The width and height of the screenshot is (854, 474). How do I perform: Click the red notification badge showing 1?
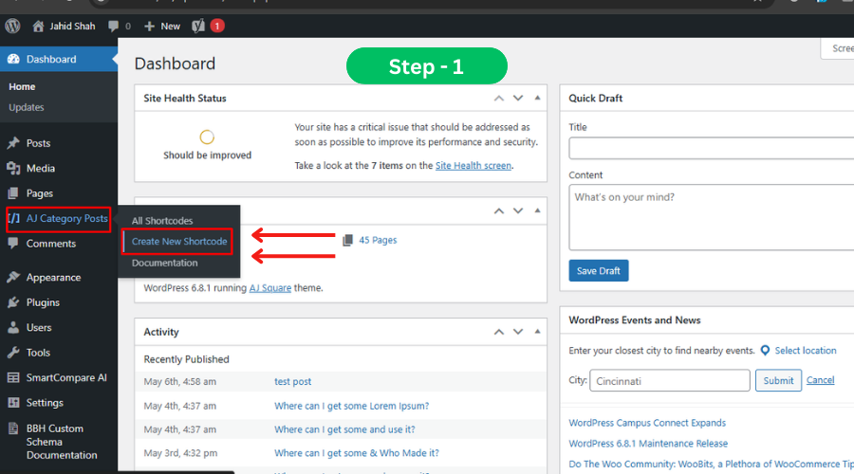click(x=217, y=26)
